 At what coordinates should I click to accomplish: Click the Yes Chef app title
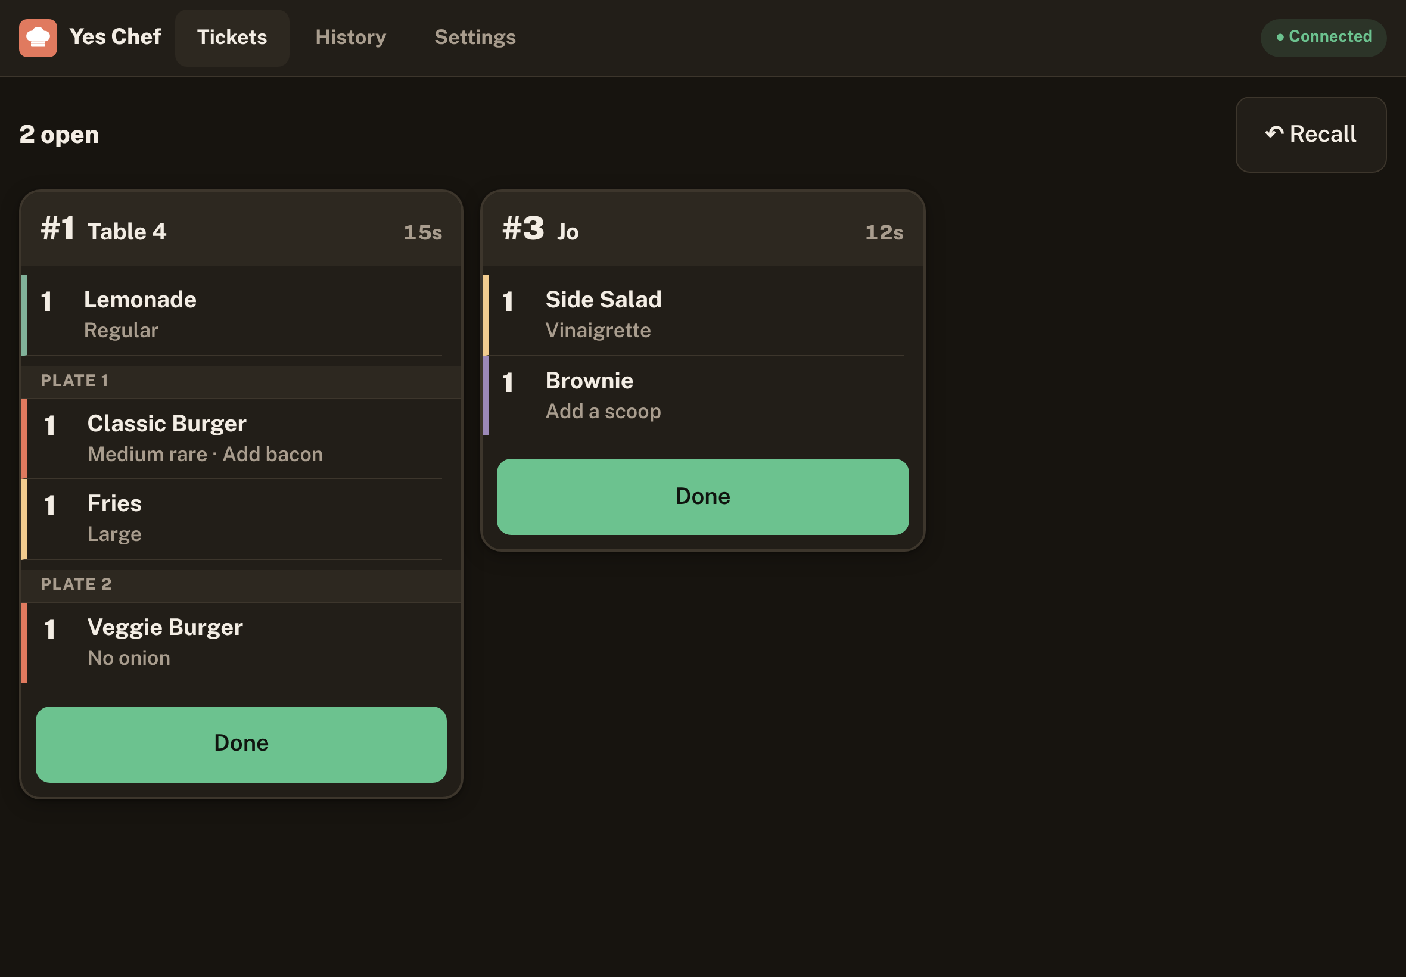(x=115, y=37)
